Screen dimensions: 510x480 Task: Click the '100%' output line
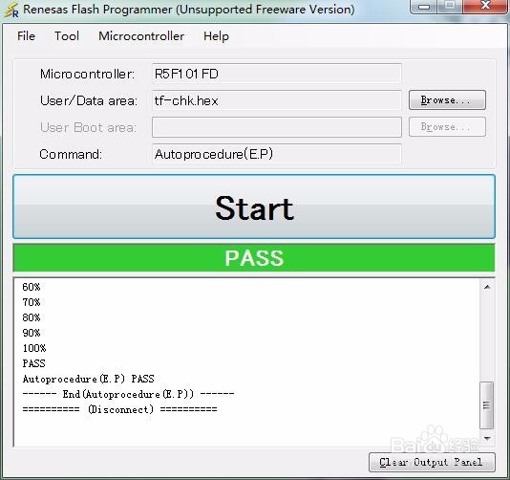pyautogui.click(x=34, y=348)
